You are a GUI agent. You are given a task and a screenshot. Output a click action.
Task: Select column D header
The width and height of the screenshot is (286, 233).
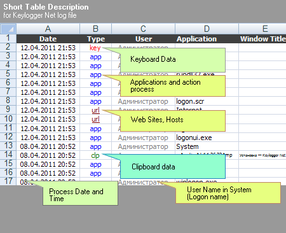(207, 29)
